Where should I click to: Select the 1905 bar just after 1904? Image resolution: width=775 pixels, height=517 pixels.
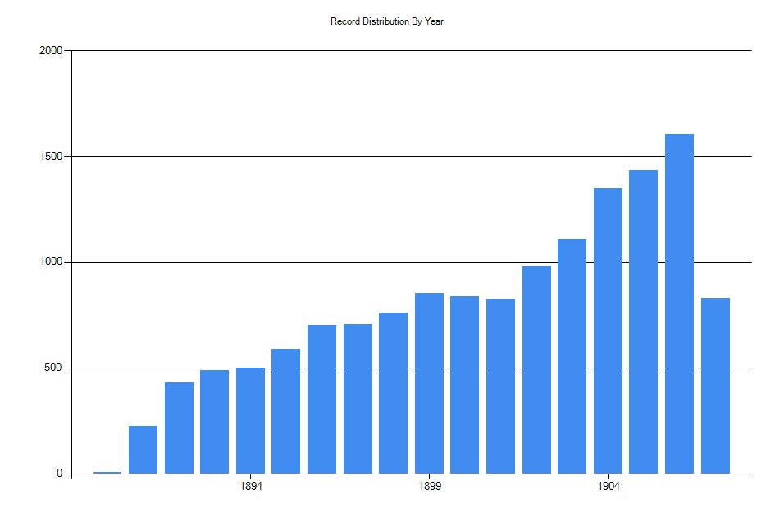[644, 322]
